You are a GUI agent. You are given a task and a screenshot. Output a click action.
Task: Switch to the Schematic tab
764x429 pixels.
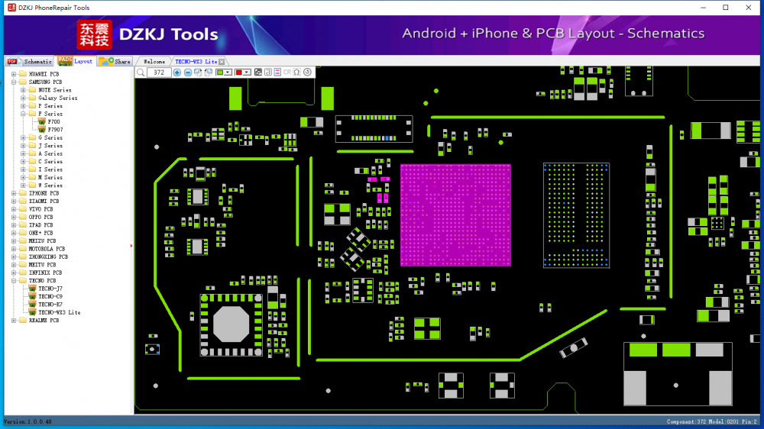[30, 61]
